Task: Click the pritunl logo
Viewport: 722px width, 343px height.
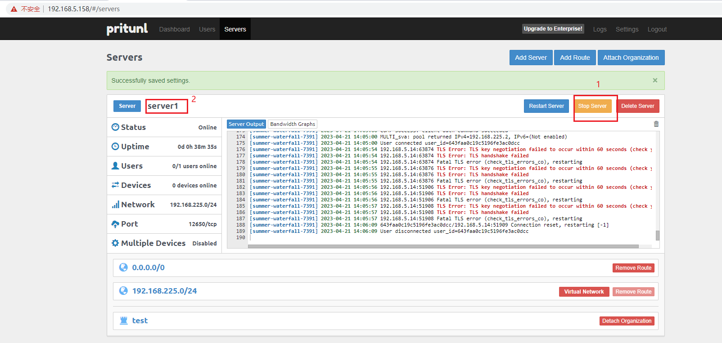Action: [x=127, y=29]
